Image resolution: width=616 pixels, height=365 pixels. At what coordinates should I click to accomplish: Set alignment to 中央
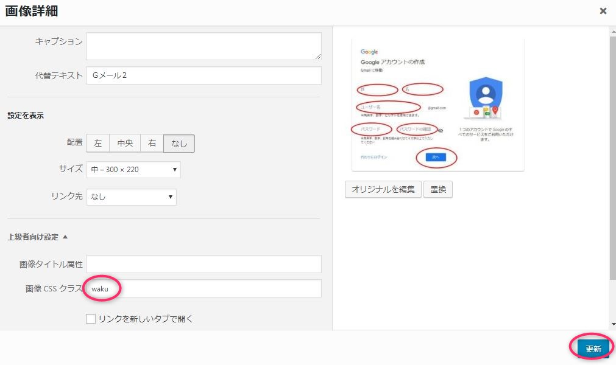click(125, 143)
